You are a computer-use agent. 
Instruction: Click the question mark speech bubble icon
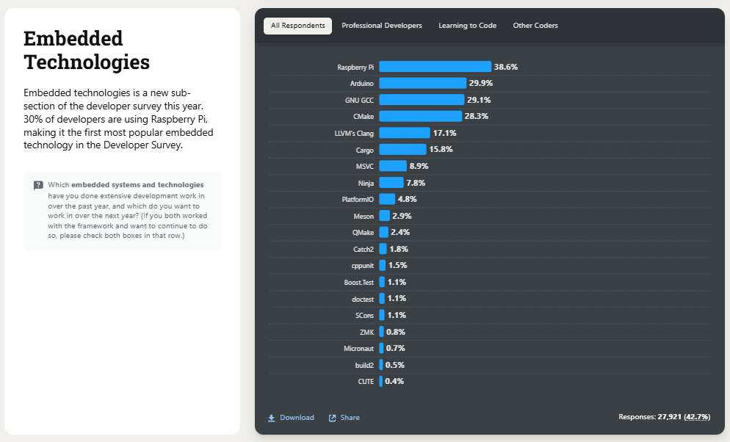click(x=38, y=185)
